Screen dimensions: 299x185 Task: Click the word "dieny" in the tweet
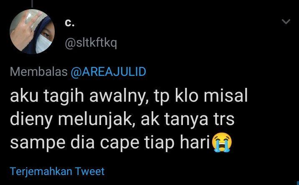point(31,120)
